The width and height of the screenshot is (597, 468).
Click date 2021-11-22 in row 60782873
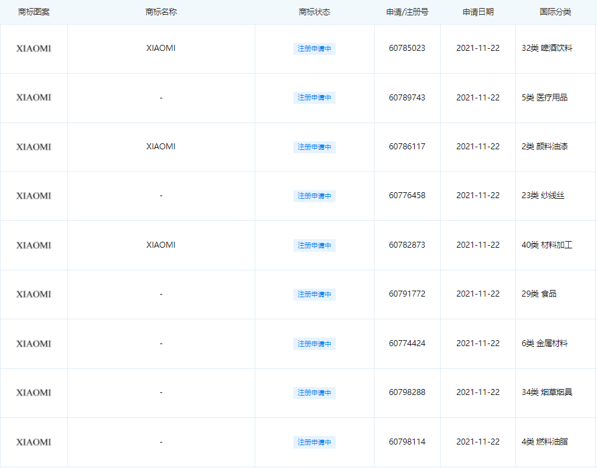(x=478, y=245)
